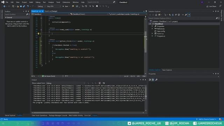224x126 pixels.
Task: Open the Debug configuration dropdown
Action: click(41, 6)
